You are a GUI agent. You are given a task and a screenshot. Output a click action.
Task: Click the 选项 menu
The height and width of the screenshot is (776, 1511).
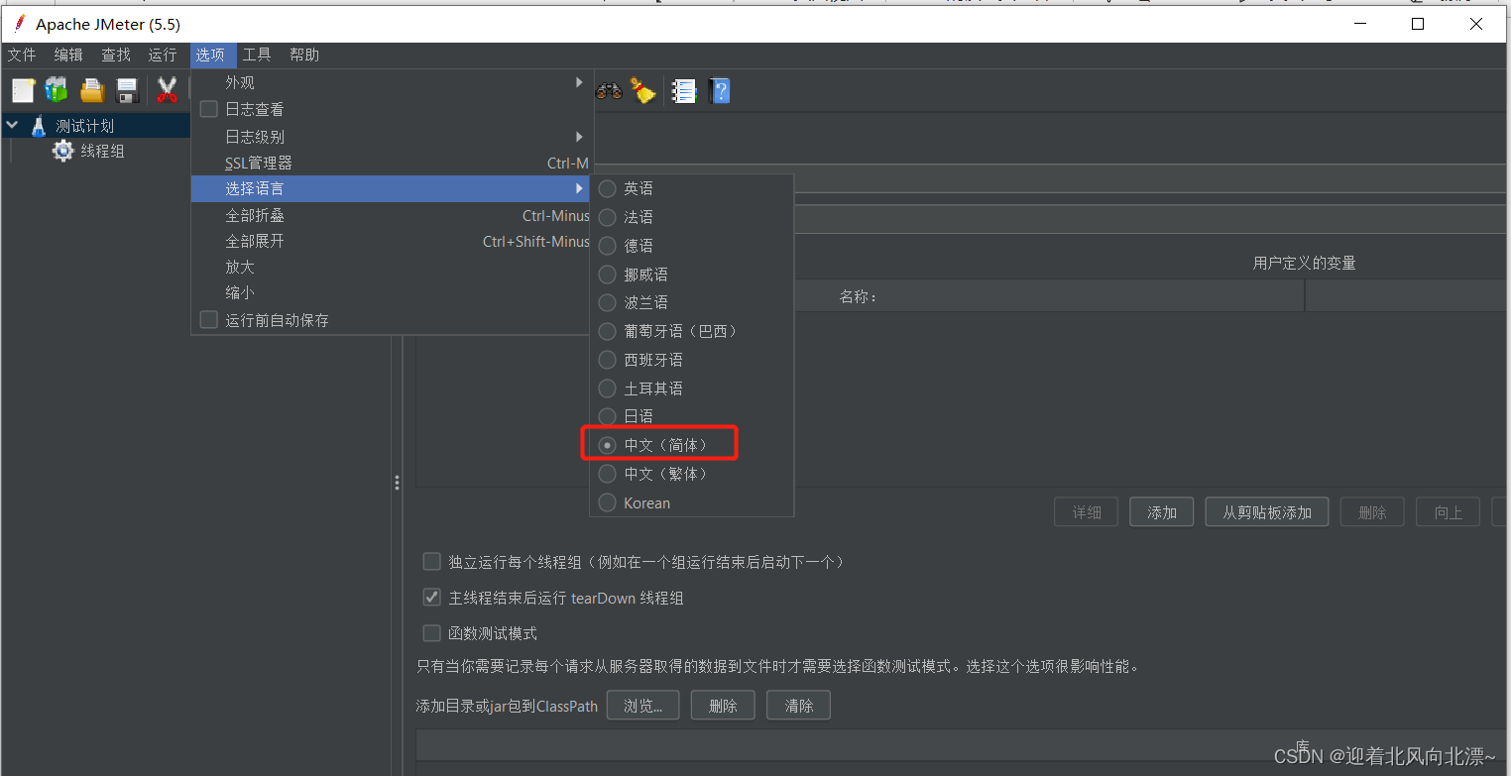point(210,55)
